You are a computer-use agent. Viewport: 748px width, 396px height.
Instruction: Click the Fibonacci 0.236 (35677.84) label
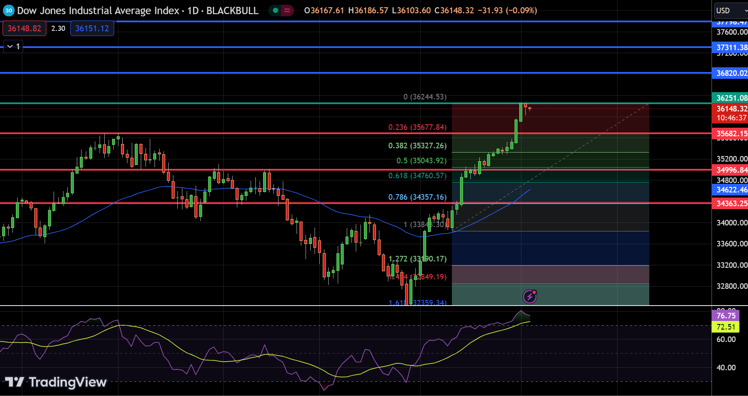click(x=418, y=127)
